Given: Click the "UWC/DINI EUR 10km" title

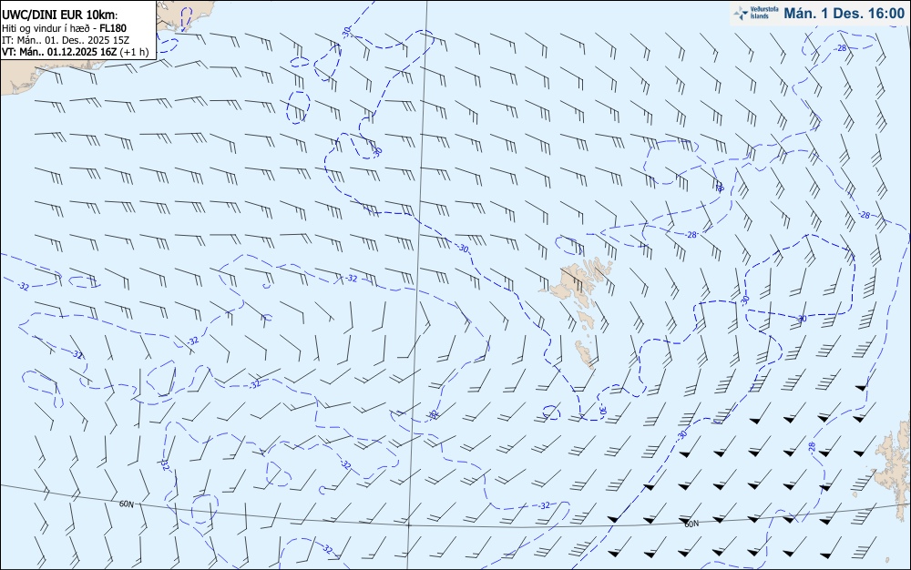Looking at the screenshot, I should (60, 15).
